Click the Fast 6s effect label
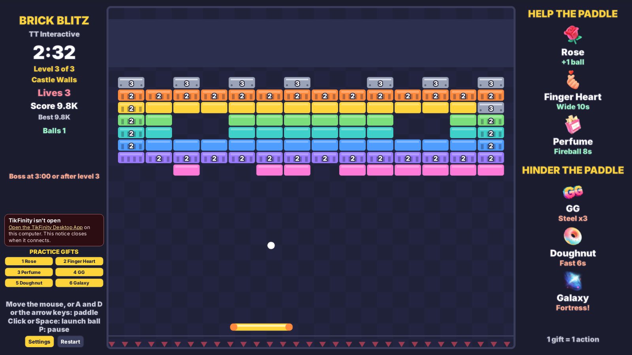 [573, 263]
